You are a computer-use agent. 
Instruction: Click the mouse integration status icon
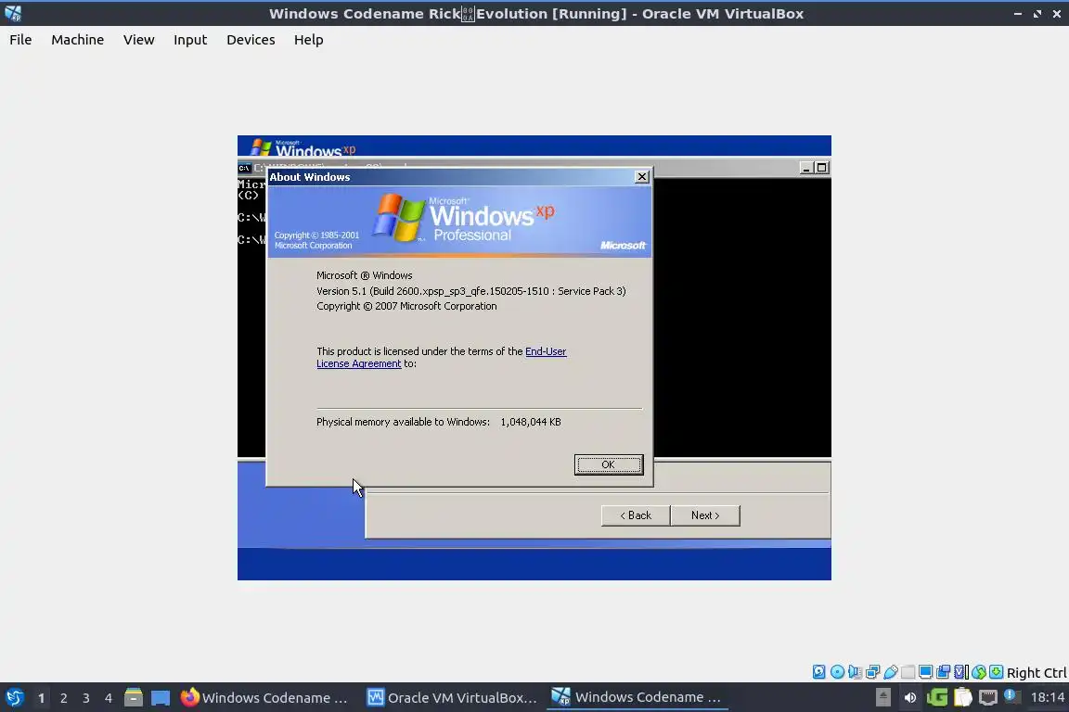979,672
